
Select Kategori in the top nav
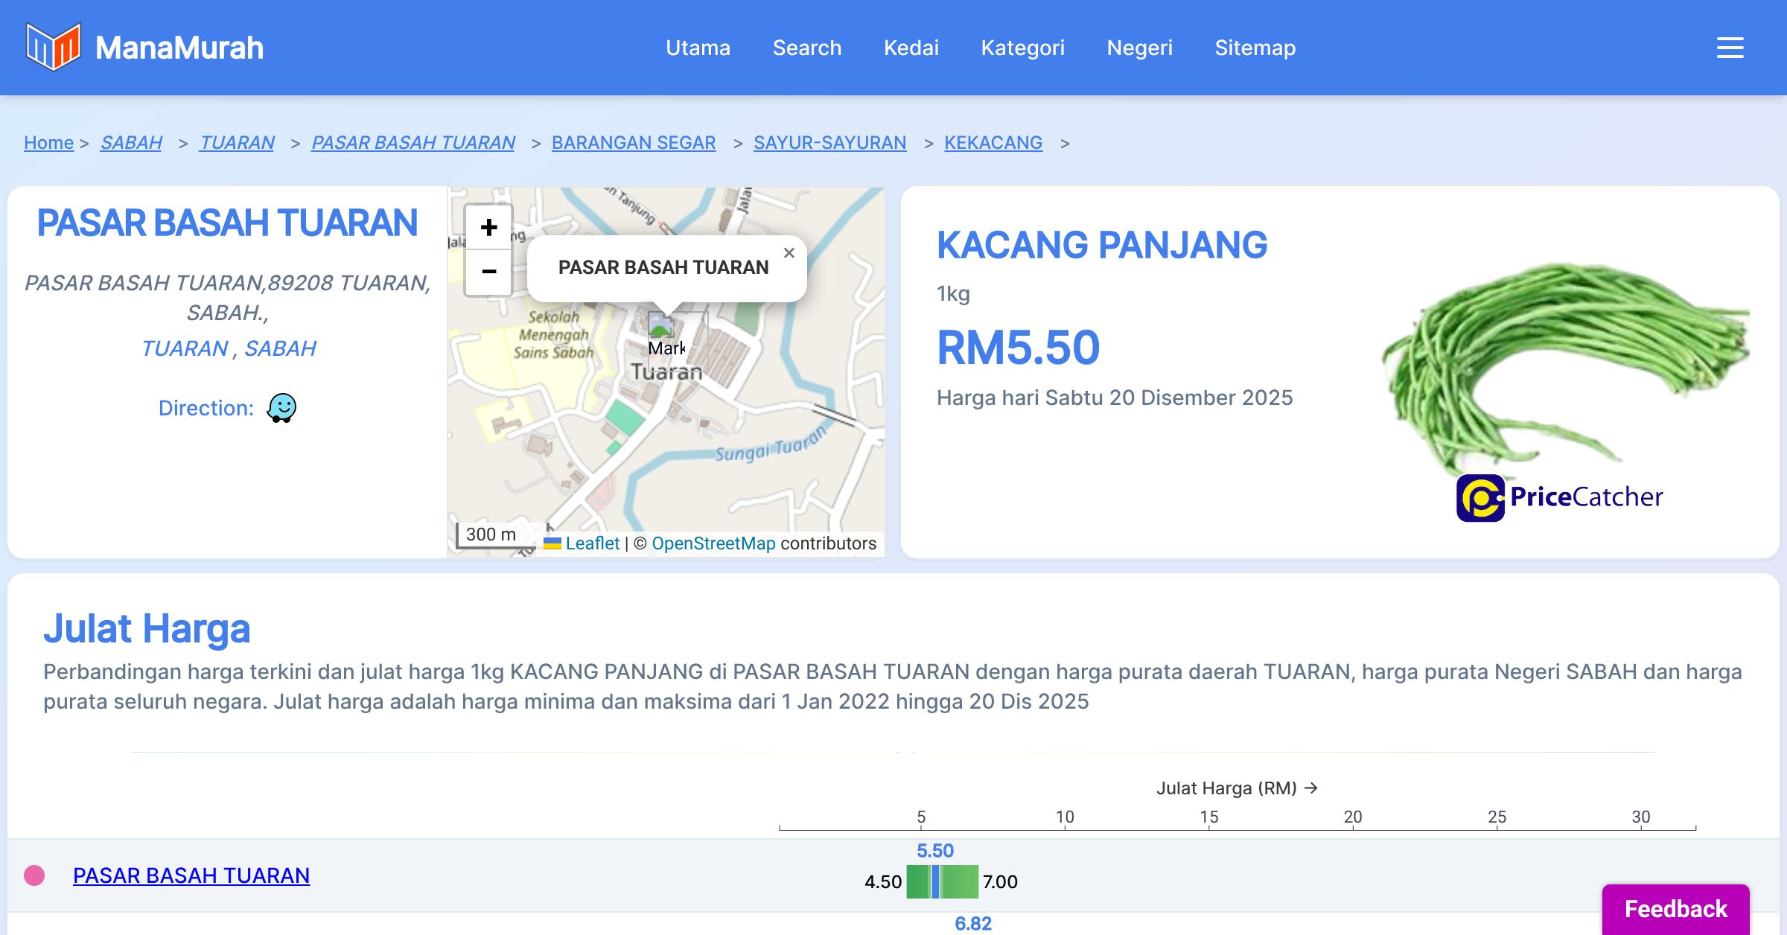click(x=1022, y=48)
